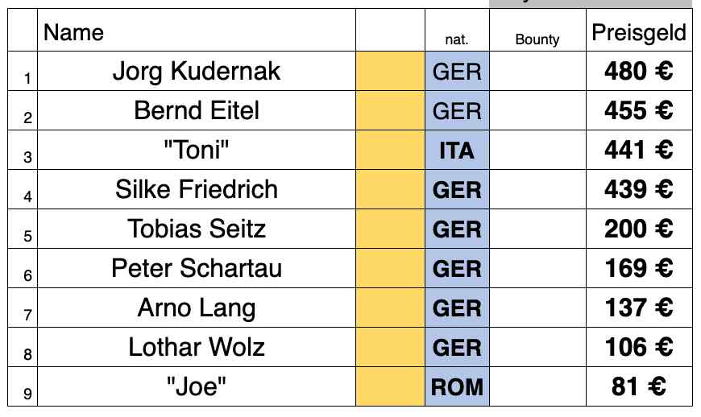Select the 480 € prize cell
This screenshot has height=417, width=701.
point(639,71)
